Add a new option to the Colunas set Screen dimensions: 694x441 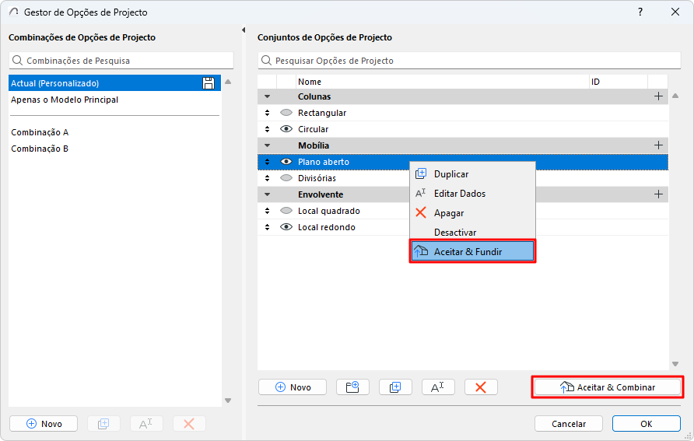pyautogui.click(x=658, y=96)
